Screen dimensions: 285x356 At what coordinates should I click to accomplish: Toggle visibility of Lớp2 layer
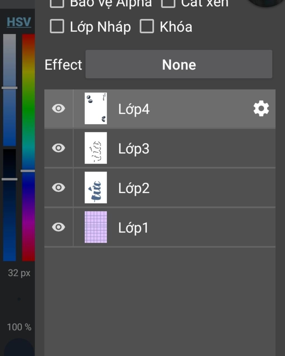(58, 187)
